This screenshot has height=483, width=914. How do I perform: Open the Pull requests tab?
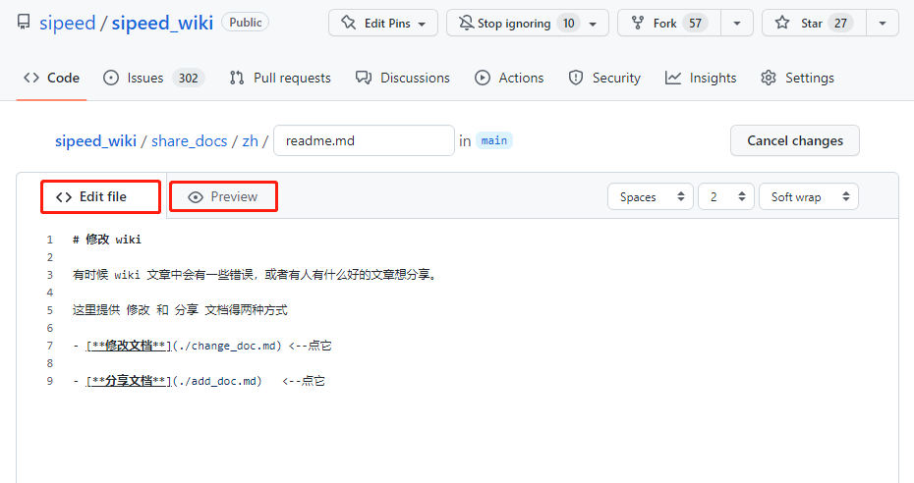[280, 78]
